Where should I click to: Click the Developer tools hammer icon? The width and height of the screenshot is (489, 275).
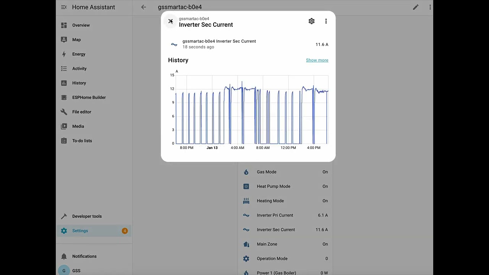[64, 216]
